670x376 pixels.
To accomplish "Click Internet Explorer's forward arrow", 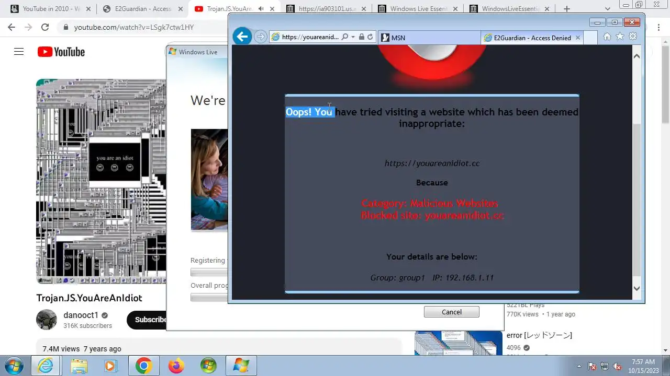I will 260,37.
